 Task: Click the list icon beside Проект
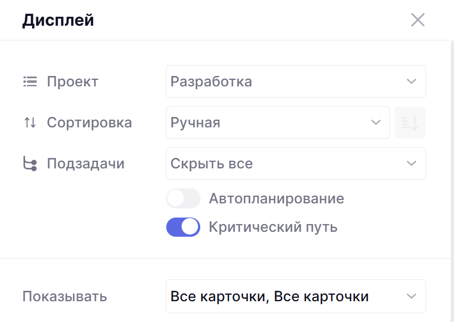point(30,82)
